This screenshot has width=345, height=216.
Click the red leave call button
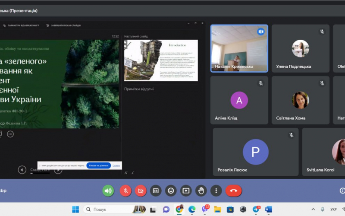pos(233,191)
